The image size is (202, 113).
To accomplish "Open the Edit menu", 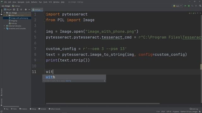I will pyautogui.click(x=10, y=2).
